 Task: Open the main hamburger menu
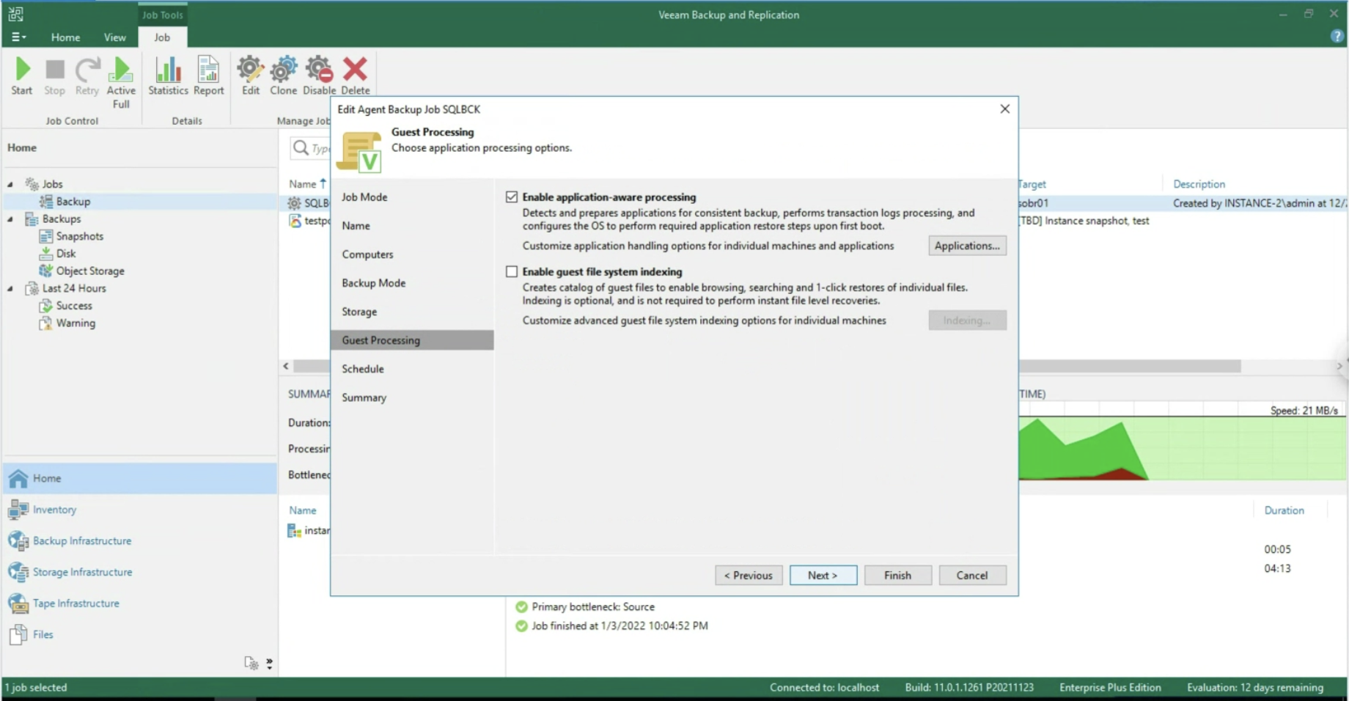18,37
